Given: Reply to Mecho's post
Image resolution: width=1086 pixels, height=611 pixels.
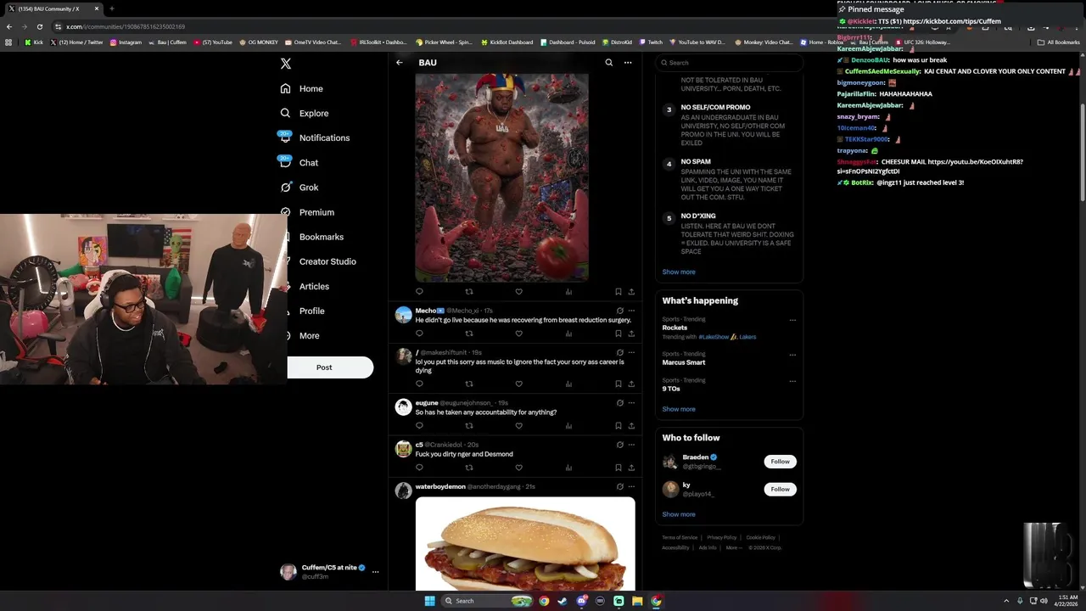Looking at the screenshot, I should point(419,334).
